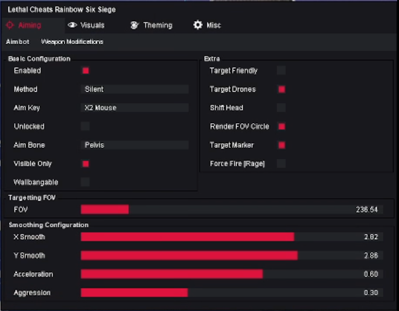Screen dimensions: 399x311
Task: Tick the Unlocked checkbox
Action: 86,126
